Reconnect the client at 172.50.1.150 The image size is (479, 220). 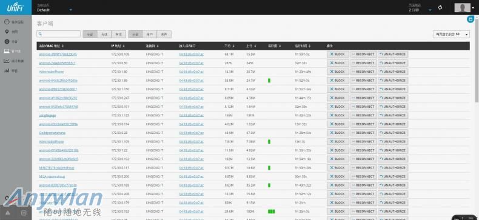(x=363, y=89)
